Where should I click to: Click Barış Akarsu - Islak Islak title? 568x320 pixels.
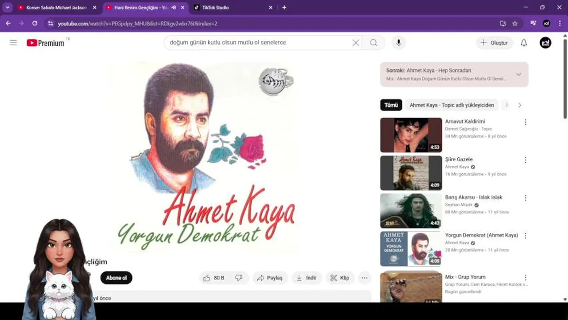474,197
